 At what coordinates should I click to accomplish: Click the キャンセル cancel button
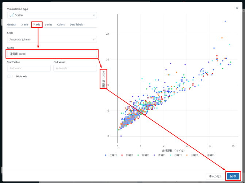click(x=215, y=176)
